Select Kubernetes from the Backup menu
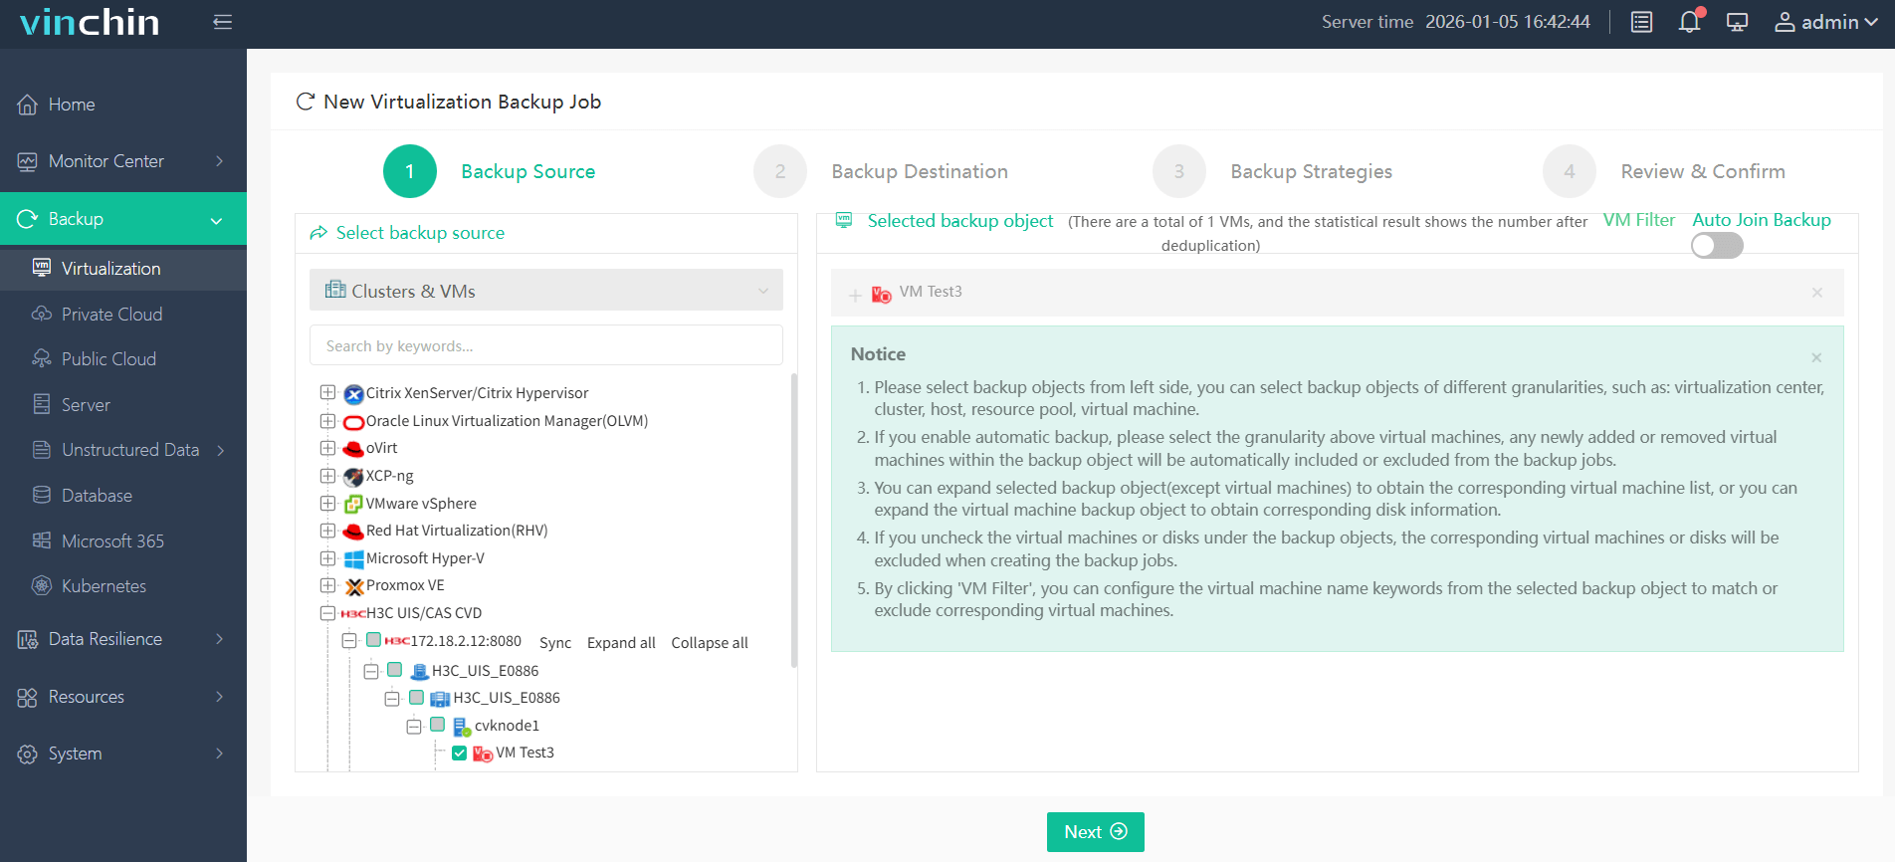This screenshot has width=1895, height=862. tap(104, 586)
